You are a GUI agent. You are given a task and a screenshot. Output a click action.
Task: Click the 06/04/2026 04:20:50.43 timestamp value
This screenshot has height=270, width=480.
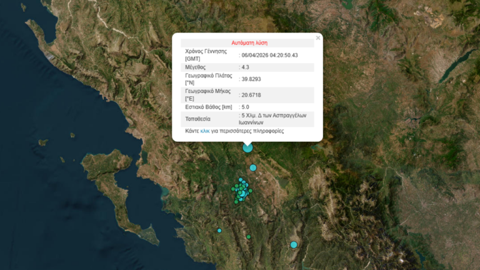pos(270,55)
